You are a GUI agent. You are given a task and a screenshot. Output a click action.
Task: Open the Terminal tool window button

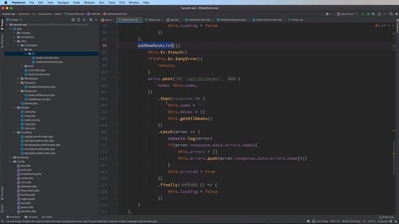coord(31,217)
